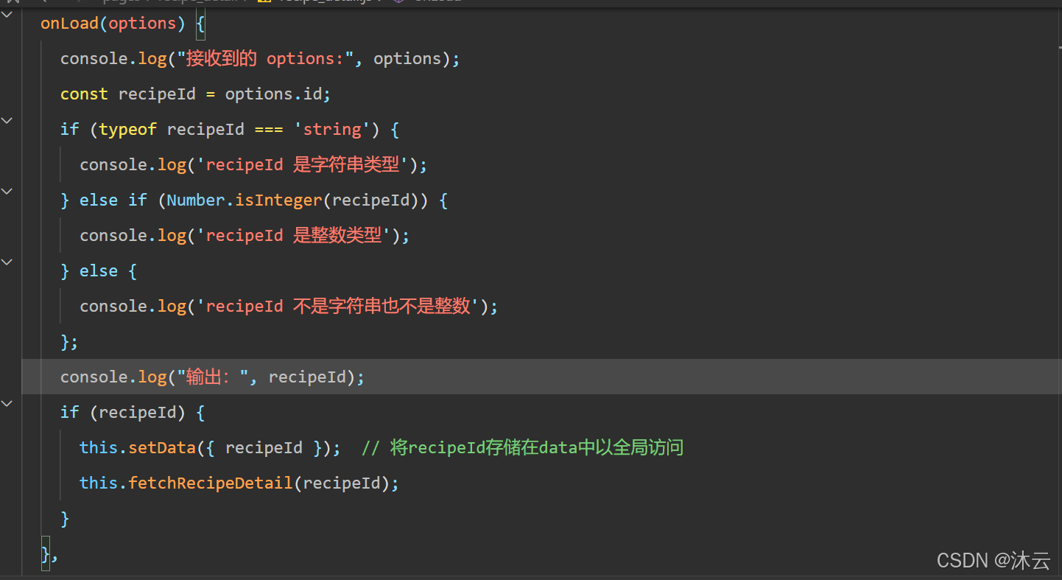The width and height of the screenshot is (1062, 580).
Task: Click the onLoad(options) declaration line
Action: 123,24
